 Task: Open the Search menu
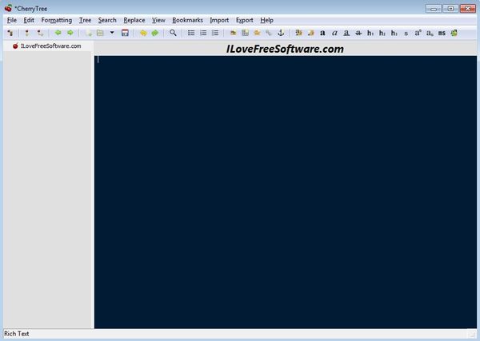point(107,20)
